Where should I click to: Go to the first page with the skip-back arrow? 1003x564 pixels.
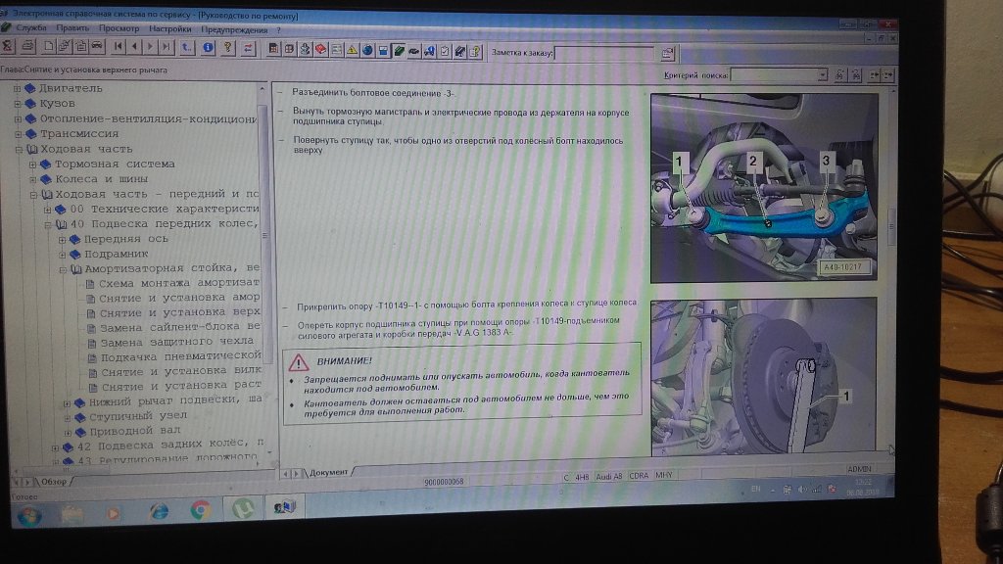119,47
